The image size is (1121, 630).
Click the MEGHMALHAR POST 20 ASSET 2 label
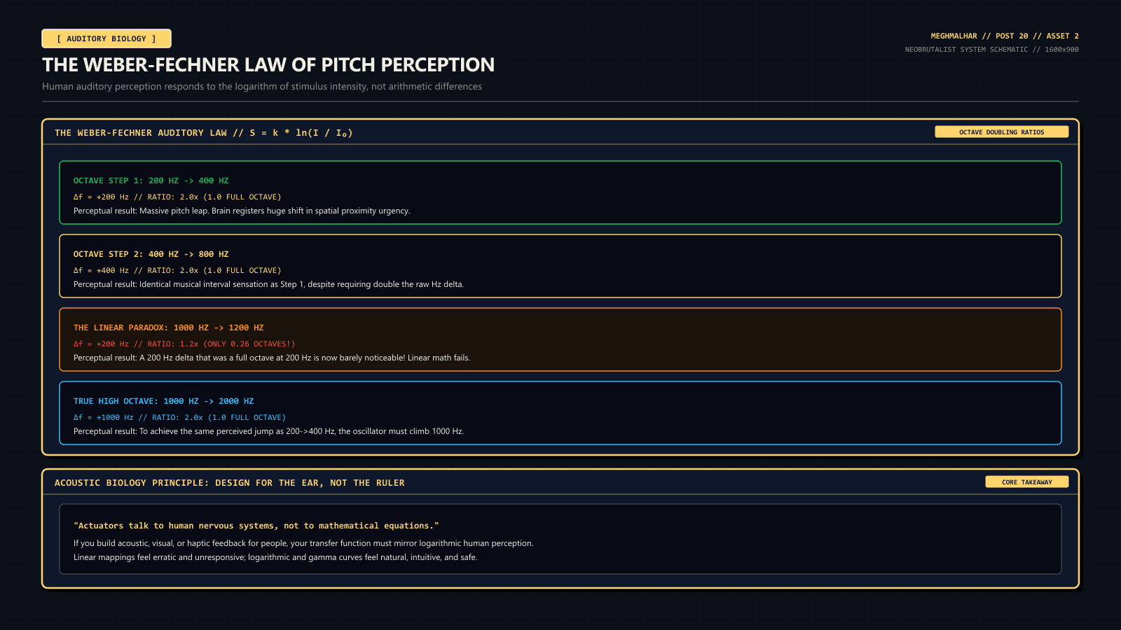(x=1005, y=36)
